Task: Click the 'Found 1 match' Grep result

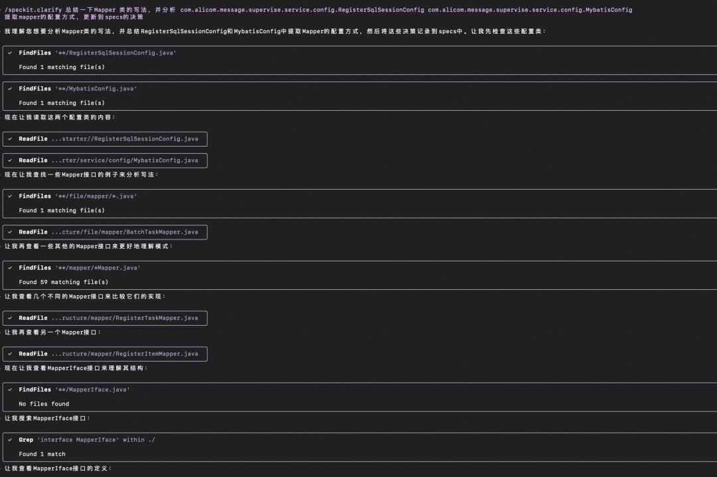Action: click(42, 454)
